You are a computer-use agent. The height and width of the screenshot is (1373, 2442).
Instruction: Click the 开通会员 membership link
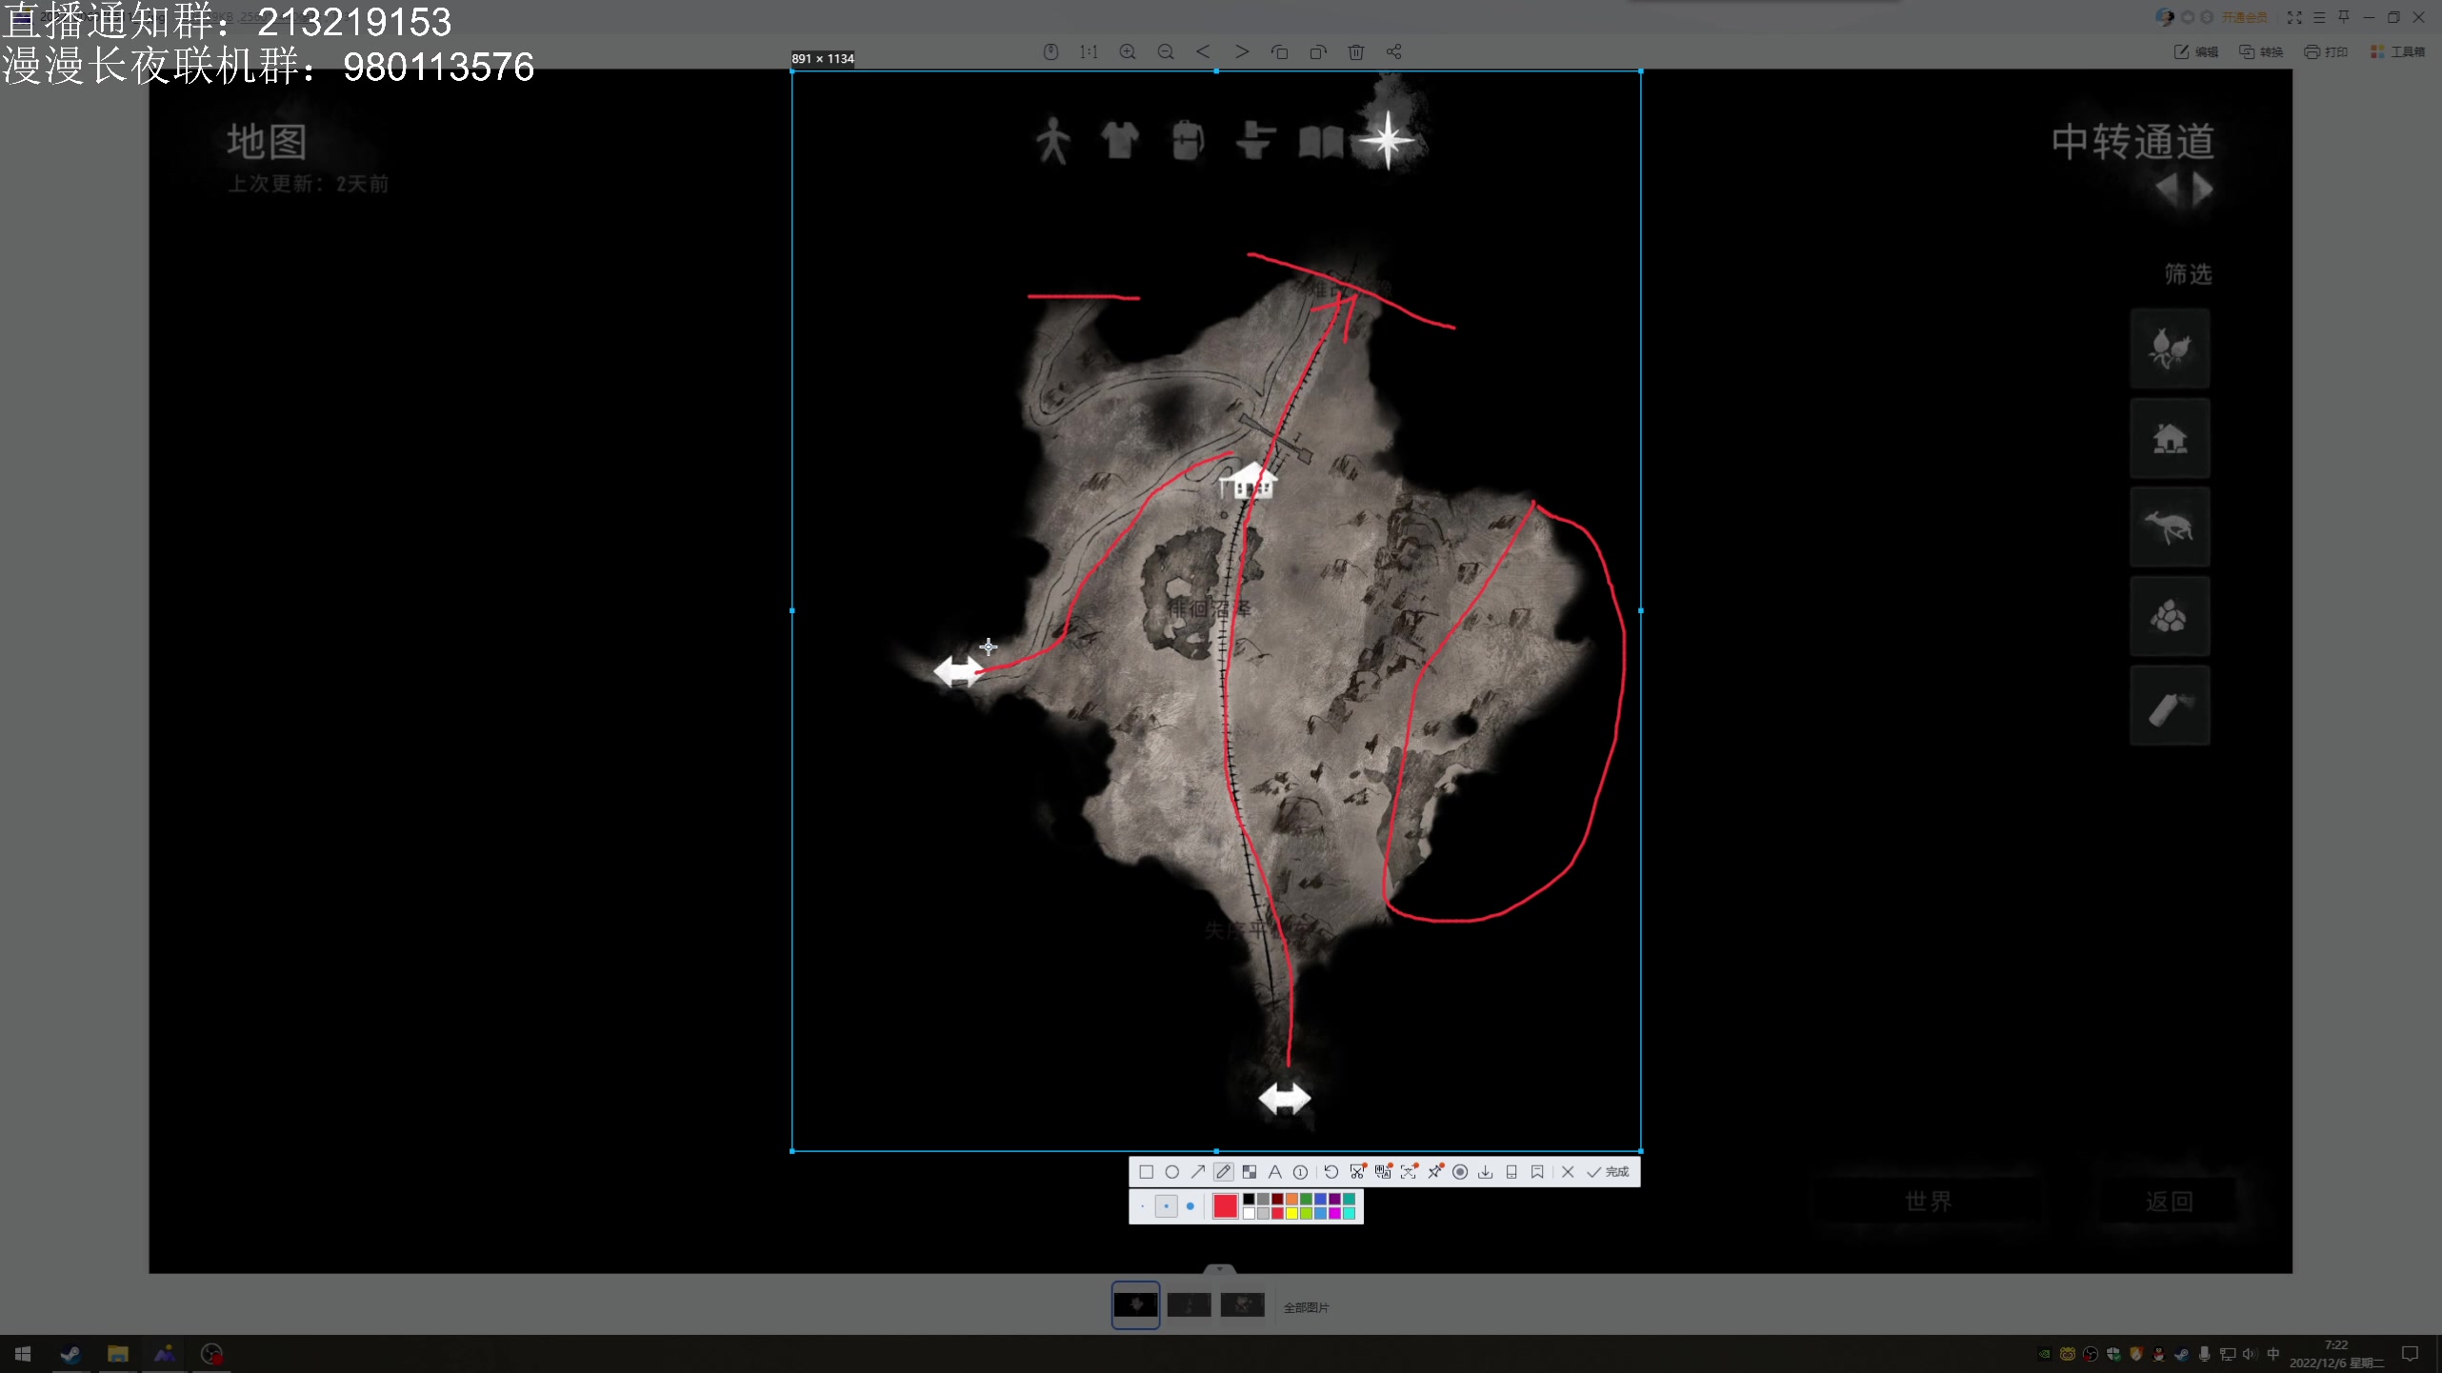click(2245, 17)
